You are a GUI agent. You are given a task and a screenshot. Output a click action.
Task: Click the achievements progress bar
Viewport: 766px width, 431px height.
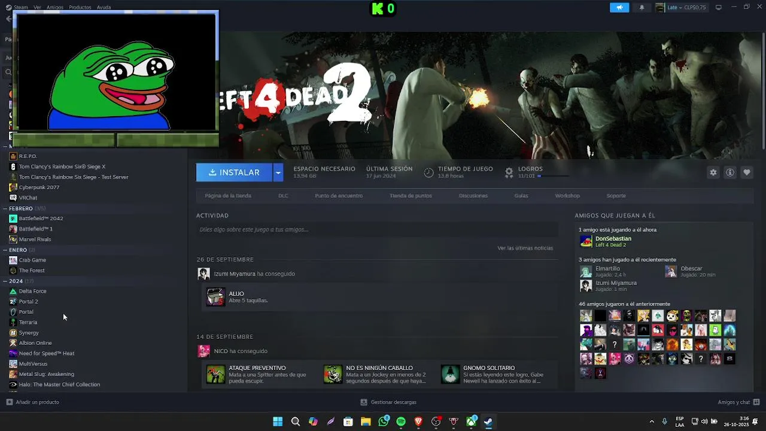pyautogui.click(x=553, y=176)
